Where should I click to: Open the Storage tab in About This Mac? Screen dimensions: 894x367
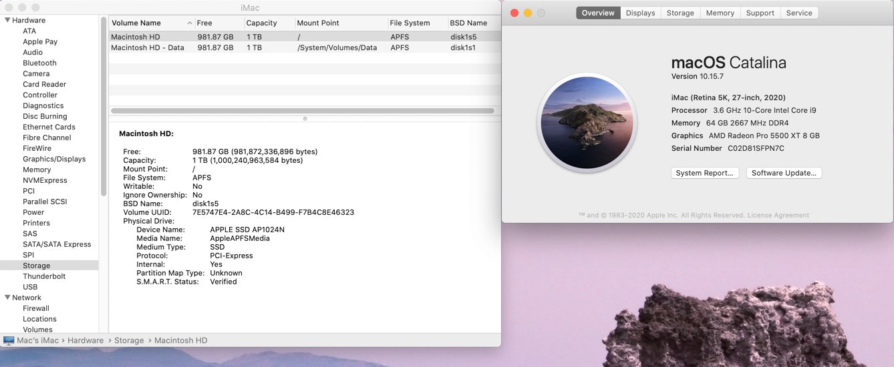pos(680,13)
